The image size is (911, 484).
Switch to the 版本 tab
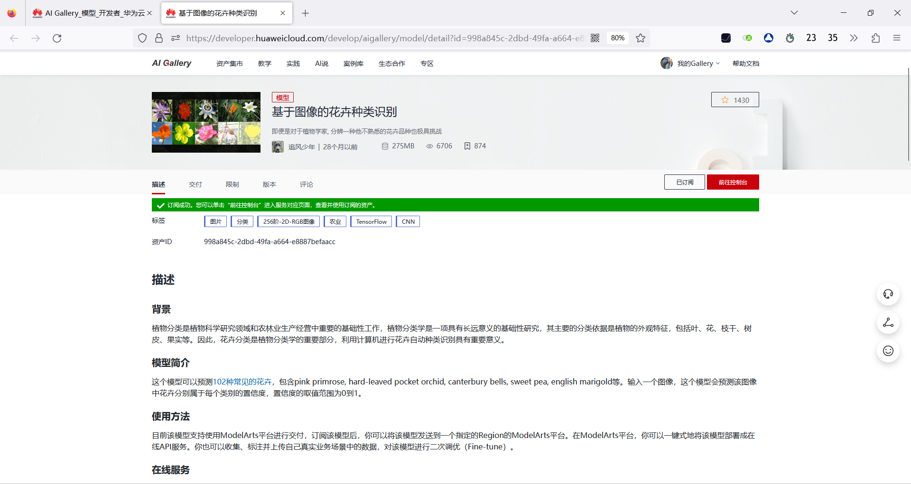[269, 184]
